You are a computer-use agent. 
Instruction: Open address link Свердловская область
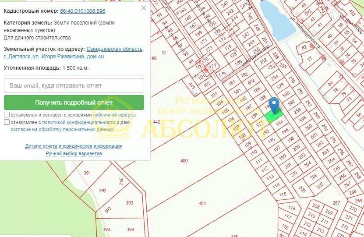(115, 49)
